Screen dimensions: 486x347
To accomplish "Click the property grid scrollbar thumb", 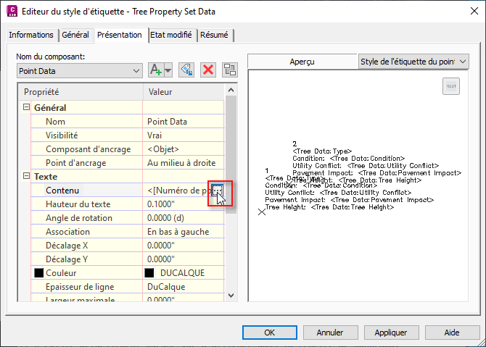I will [x=231, y=154].
